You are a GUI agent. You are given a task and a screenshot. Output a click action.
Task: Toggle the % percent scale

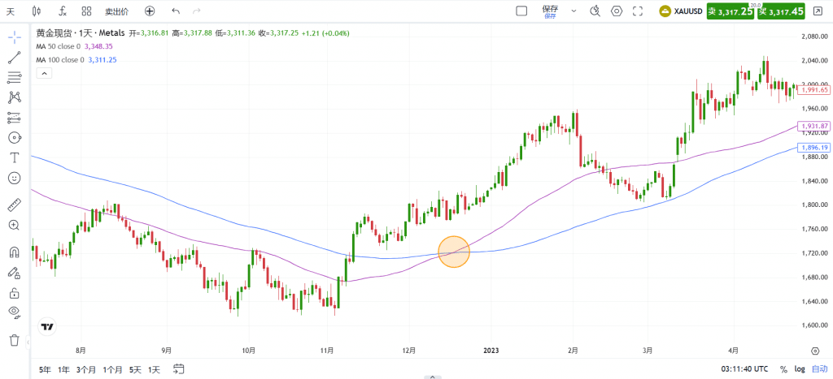(783, 369)
